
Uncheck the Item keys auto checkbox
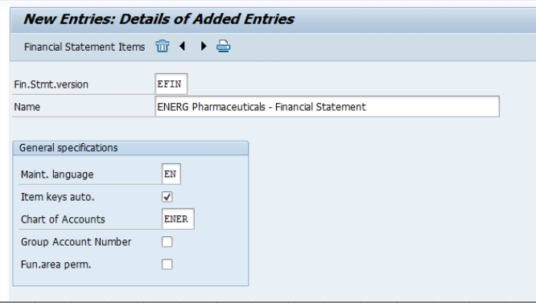point(167,197)
